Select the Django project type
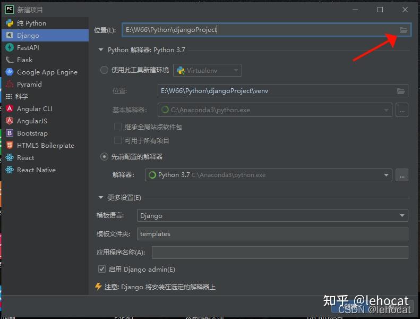 point(45,36)
